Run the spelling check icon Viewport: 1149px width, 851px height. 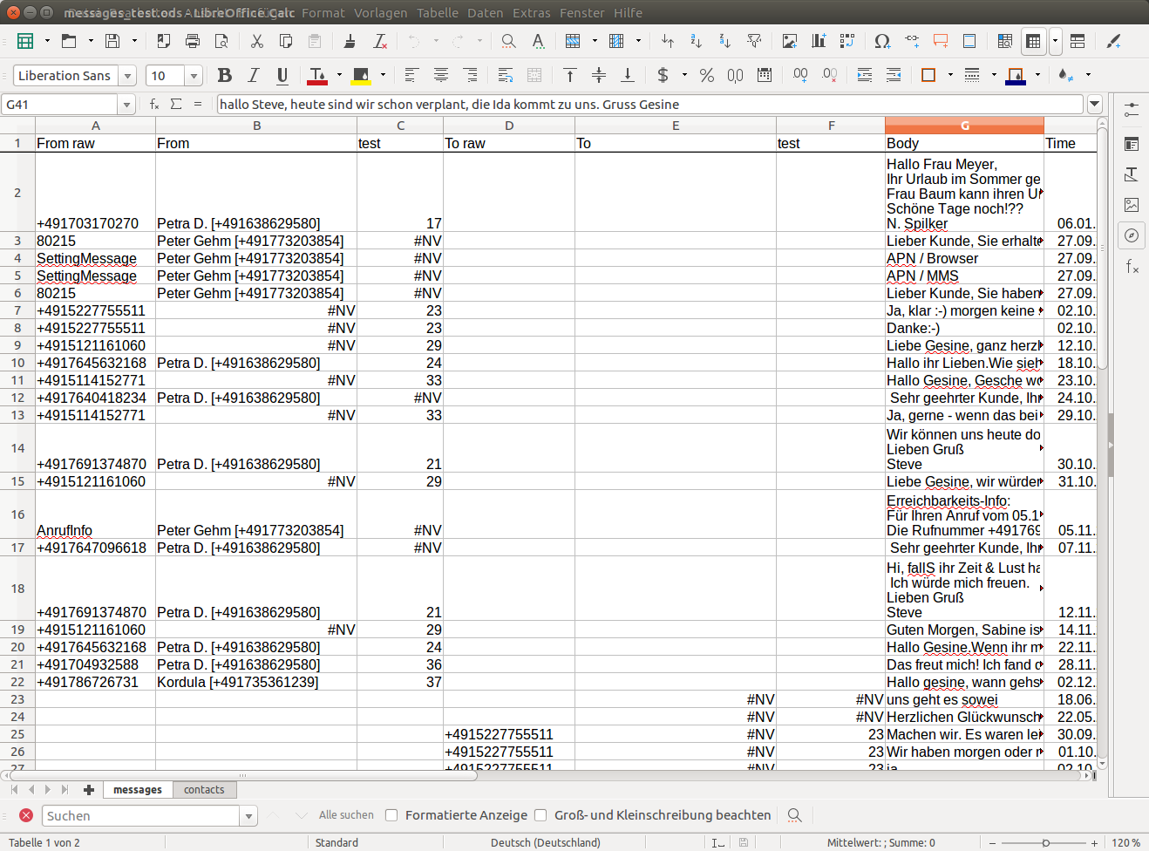[538, 41]
